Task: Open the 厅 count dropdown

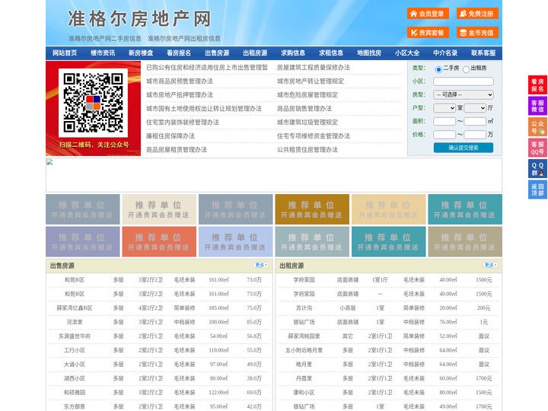Action: [475, 108]
